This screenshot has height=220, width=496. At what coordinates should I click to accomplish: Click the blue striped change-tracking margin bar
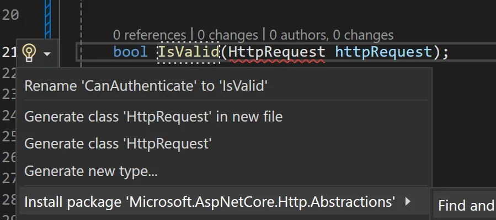(48, 19)
